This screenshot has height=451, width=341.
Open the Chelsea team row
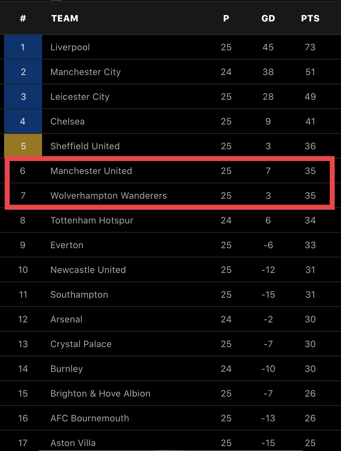(x=68, y=121)
